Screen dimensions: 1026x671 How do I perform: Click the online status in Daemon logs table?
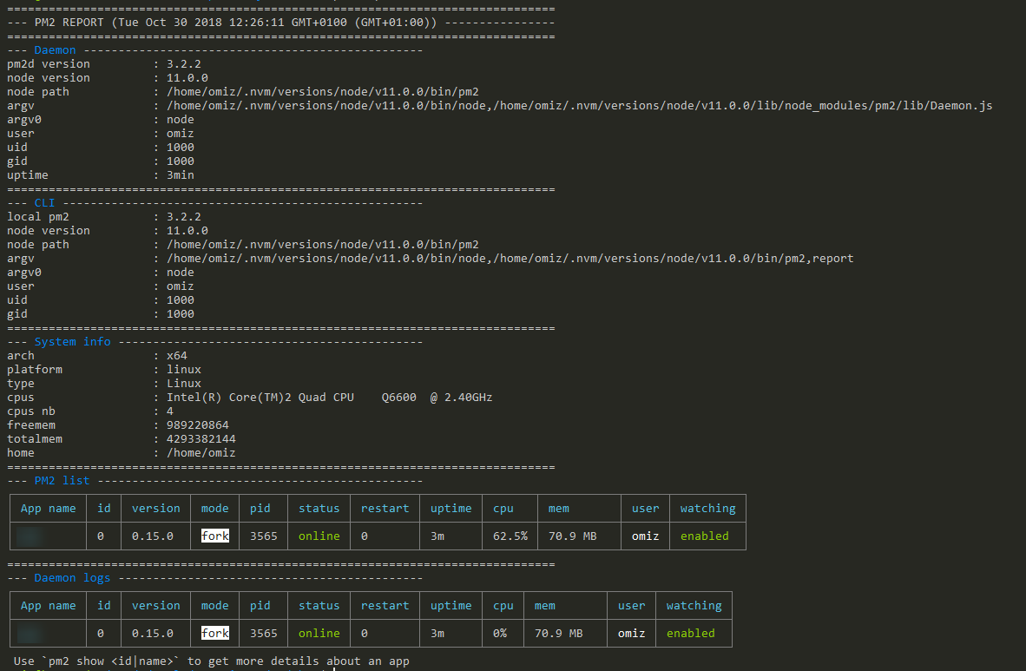pyautogui.click(x=318, y=633)
